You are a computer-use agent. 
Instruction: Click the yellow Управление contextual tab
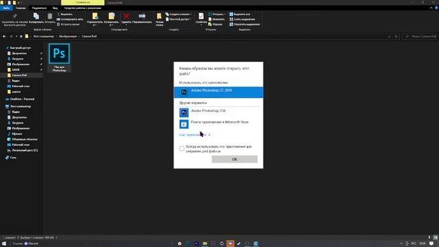[x=82, y=3]
